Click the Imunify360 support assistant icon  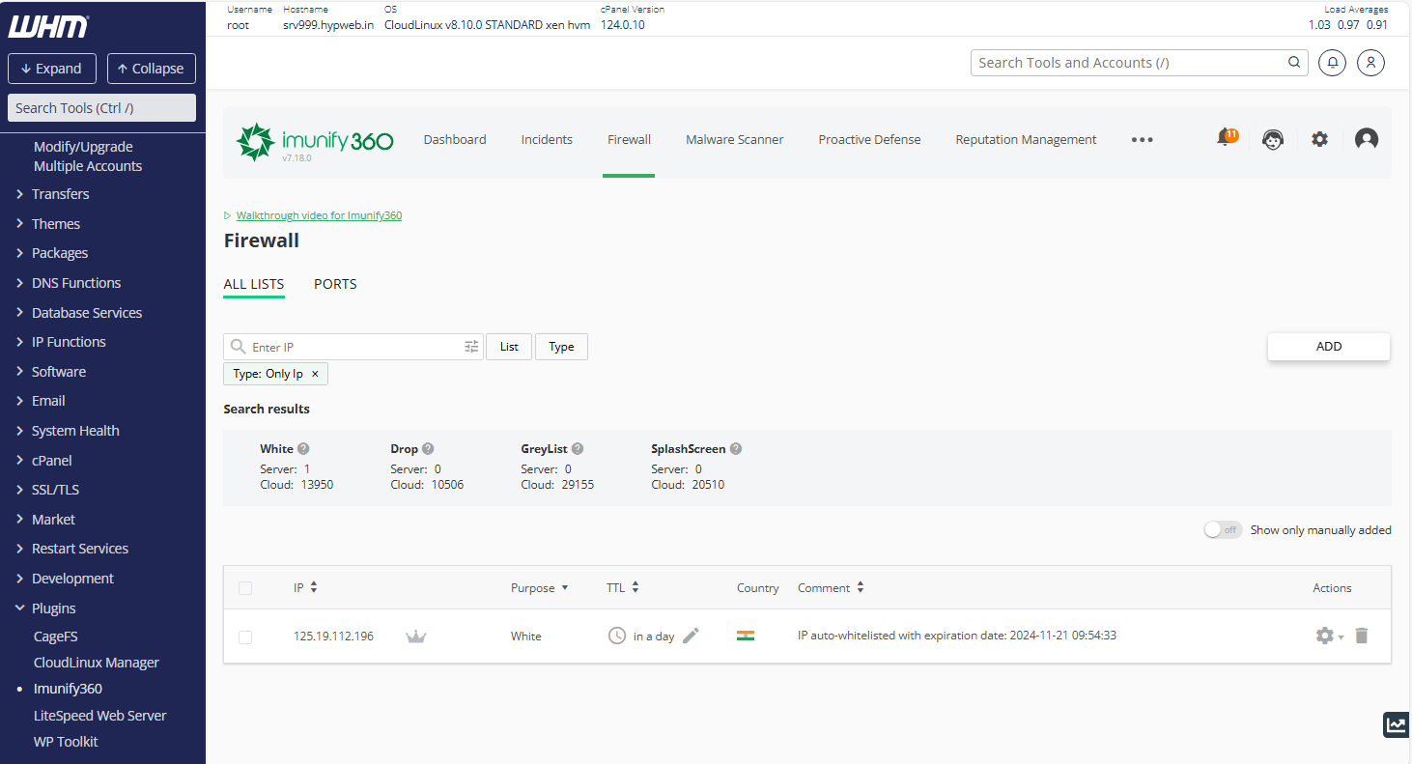click(1272, 139)
